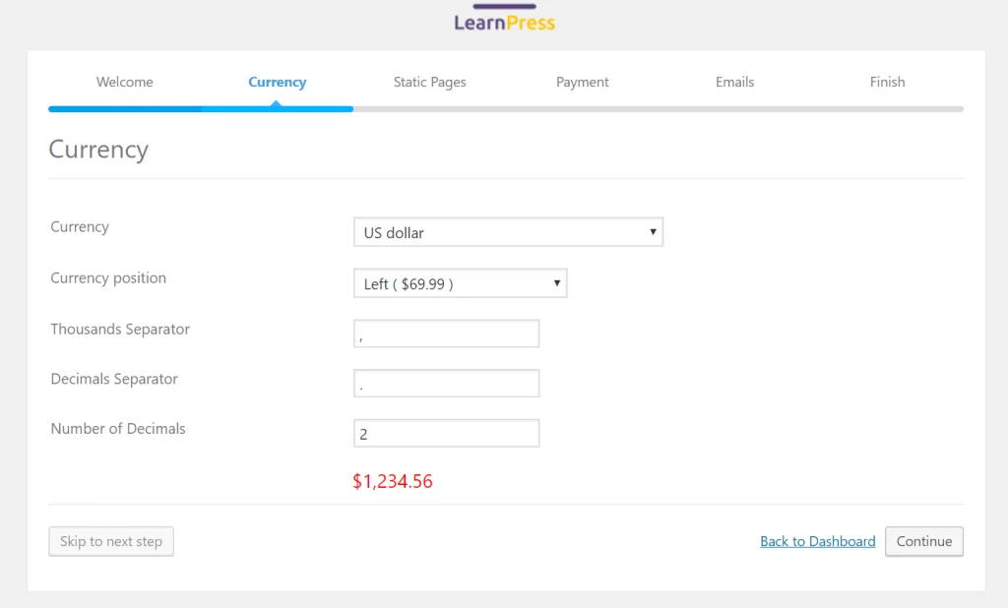Viewport: 1008px width, 608px height.
Task: Focus the Number of Decimals input box
Action: (x=446, y=433)
